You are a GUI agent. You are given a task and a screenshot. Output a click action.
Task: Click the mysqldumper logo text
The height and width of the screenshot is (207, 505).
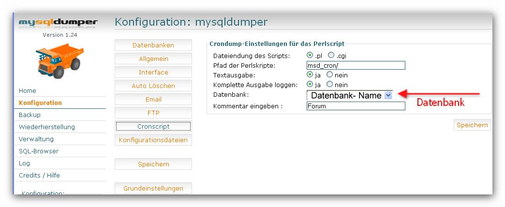[59, 23]
